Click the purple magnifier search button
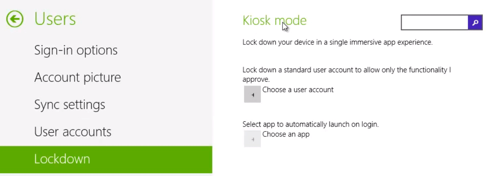 475,23
